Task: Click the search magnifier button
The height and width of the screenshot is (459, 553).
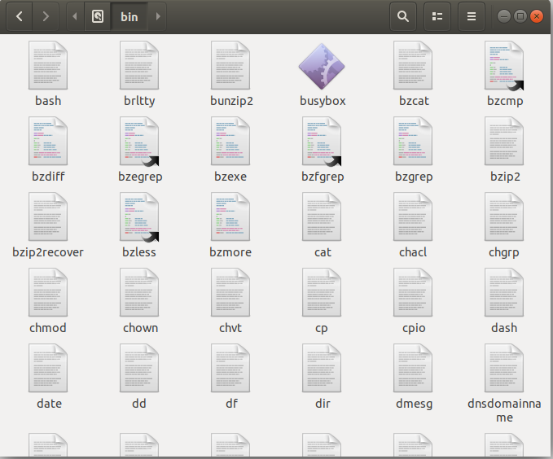Action: coord(402,15)
